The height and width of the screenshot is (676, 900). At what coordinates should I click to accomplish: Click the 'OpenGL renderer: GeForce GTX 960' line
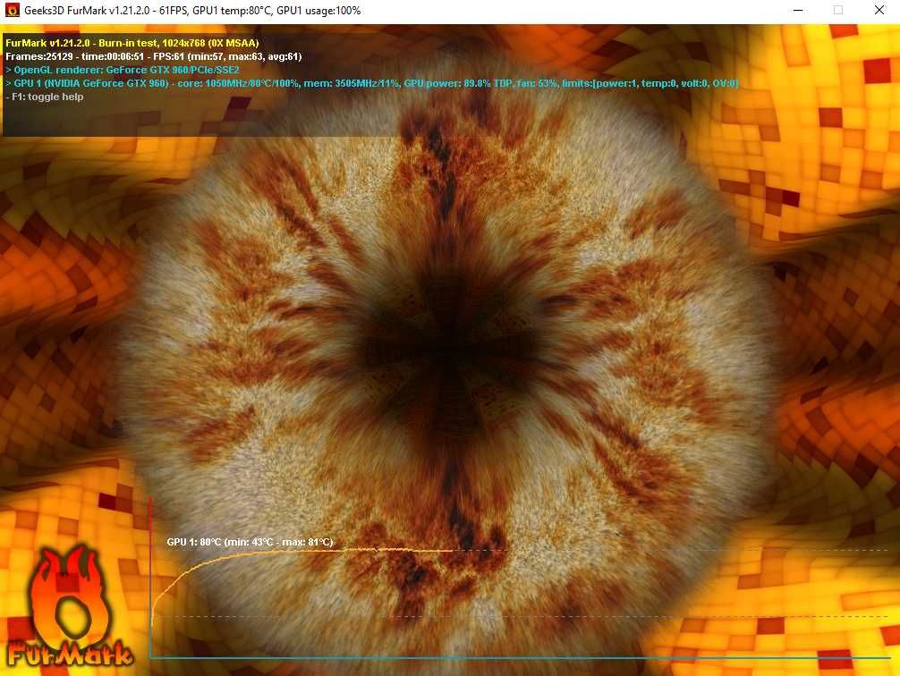[123, 70]
